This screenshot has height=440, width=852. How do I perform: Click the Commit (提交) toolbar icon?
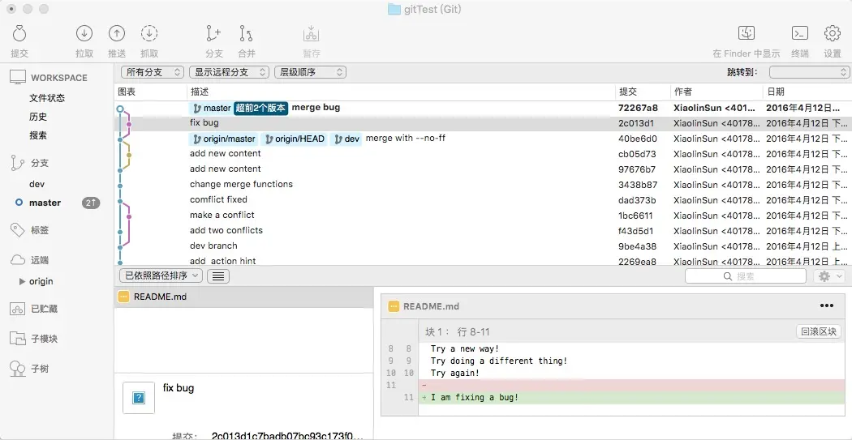point(19,33)
